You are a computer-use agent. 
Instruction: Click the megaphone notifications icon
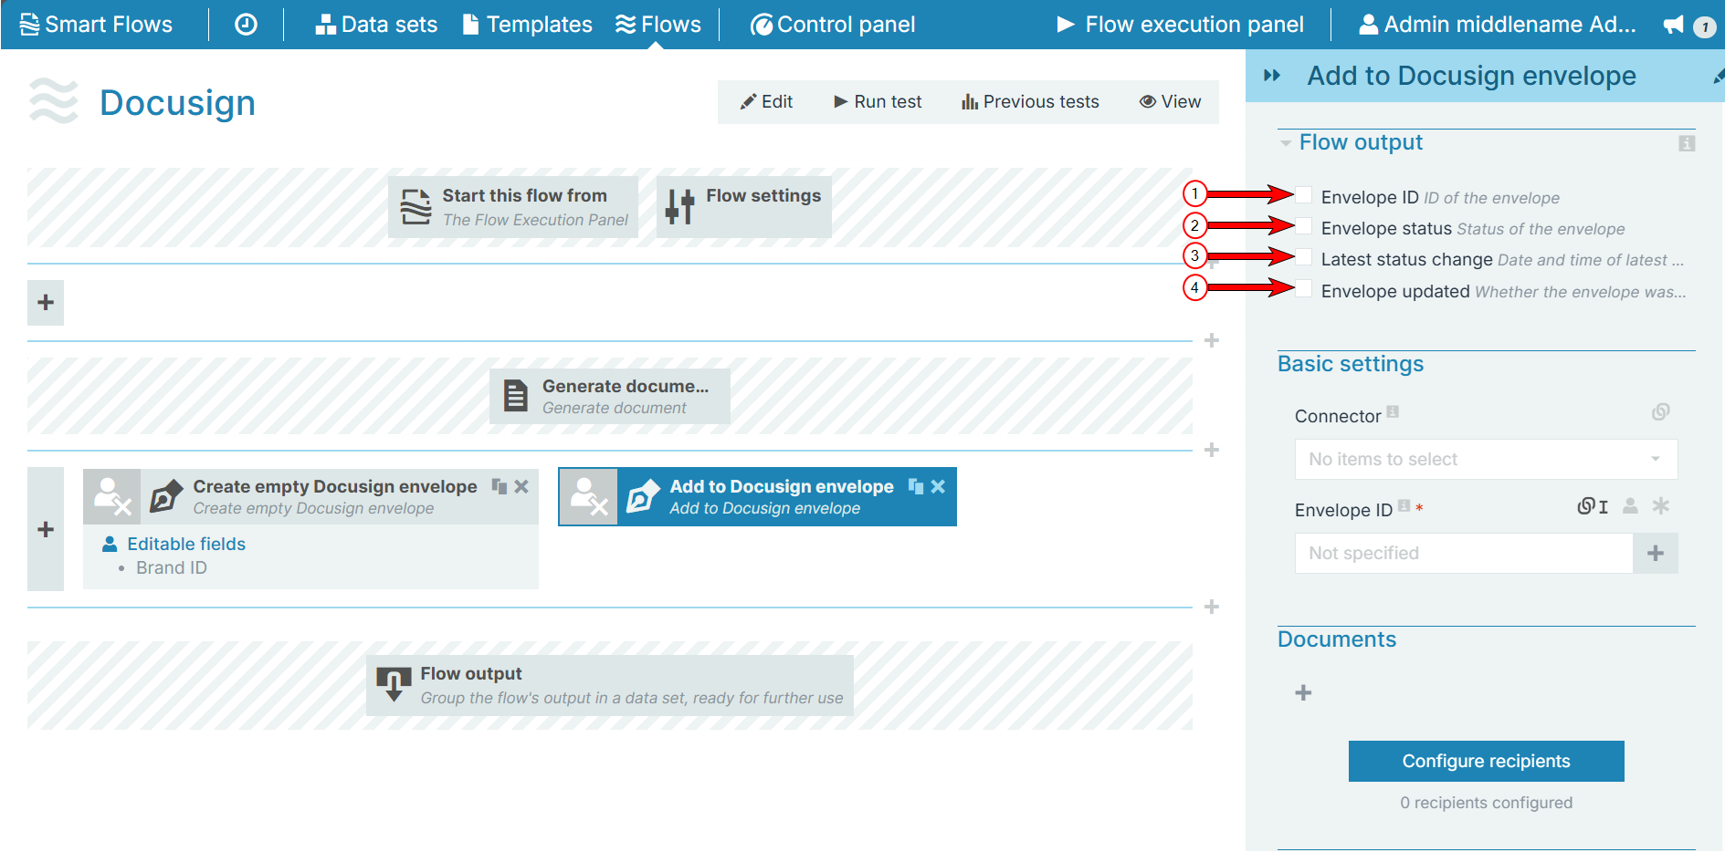tap(1673, 25)
